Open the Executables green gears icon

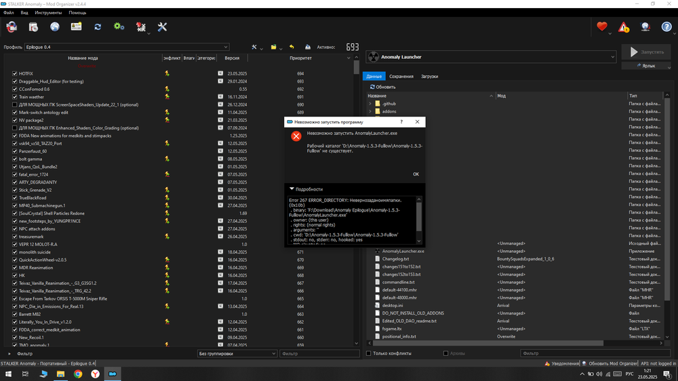click(x=119, y=27)
